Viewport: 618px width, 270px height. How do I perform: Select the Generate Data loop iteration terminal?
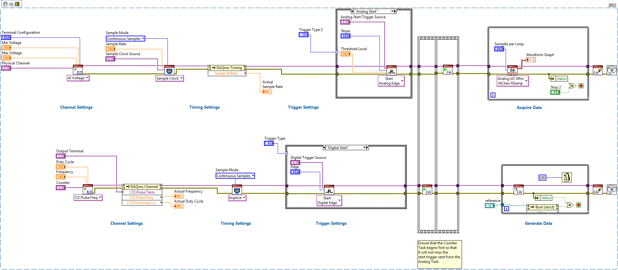pyautogui.click(x=507, y=209)
